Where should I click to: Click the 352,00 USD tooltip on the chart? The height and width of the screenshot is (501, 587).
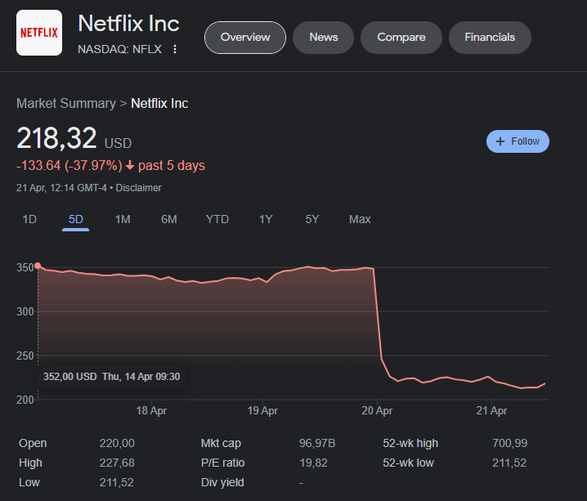(111, 377)
